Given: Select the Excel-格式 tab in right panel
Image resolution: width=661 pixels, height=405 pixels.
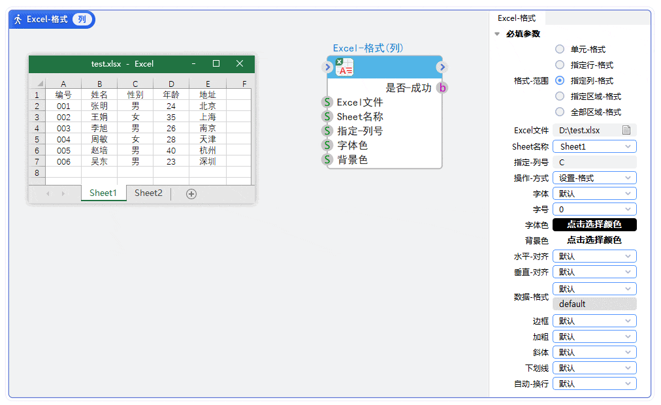Looking at the screenshot, I should pos(517,18).
